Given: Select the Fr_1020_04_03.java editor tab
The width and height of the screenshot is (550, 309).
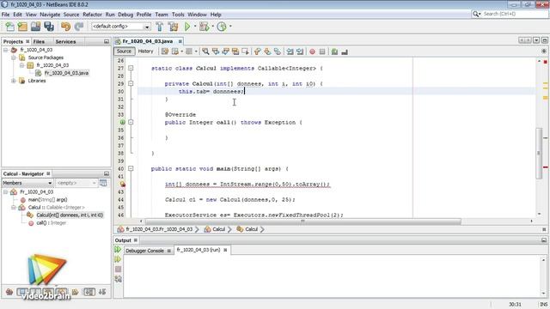Looking at the screenshot, I should tap(148, 41).
